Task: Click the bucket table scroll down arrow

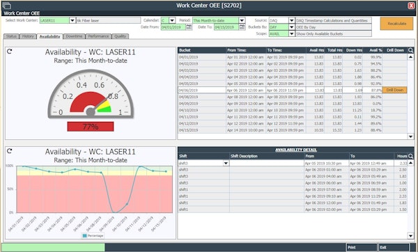Action: click(x=410, y=136)
